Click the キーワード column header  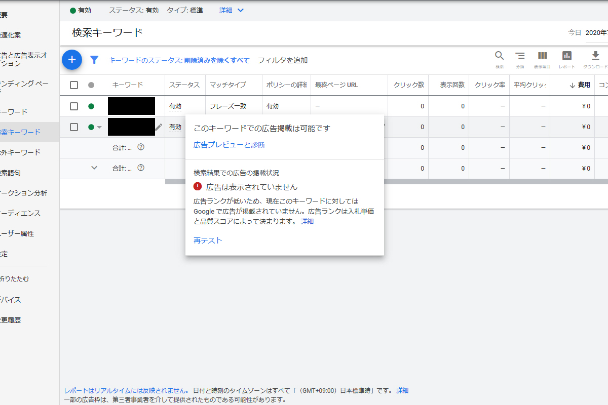click(128, 85)
